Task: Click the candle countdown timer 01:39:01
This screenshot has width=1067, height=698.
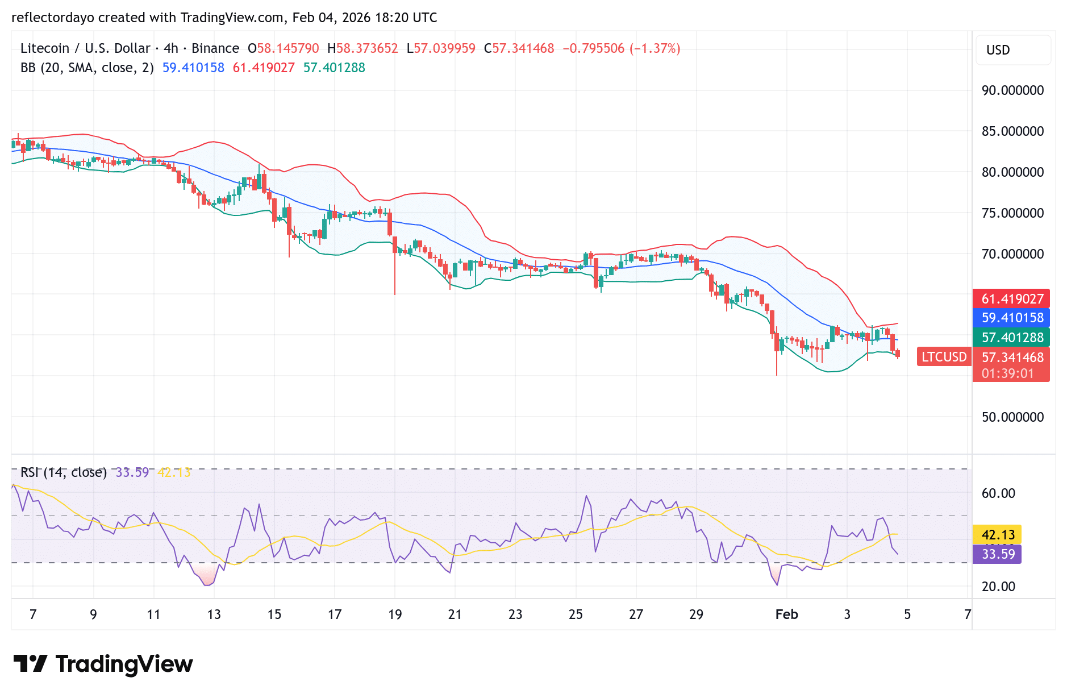Action: pyautogui.click(x=1011, y=373)
